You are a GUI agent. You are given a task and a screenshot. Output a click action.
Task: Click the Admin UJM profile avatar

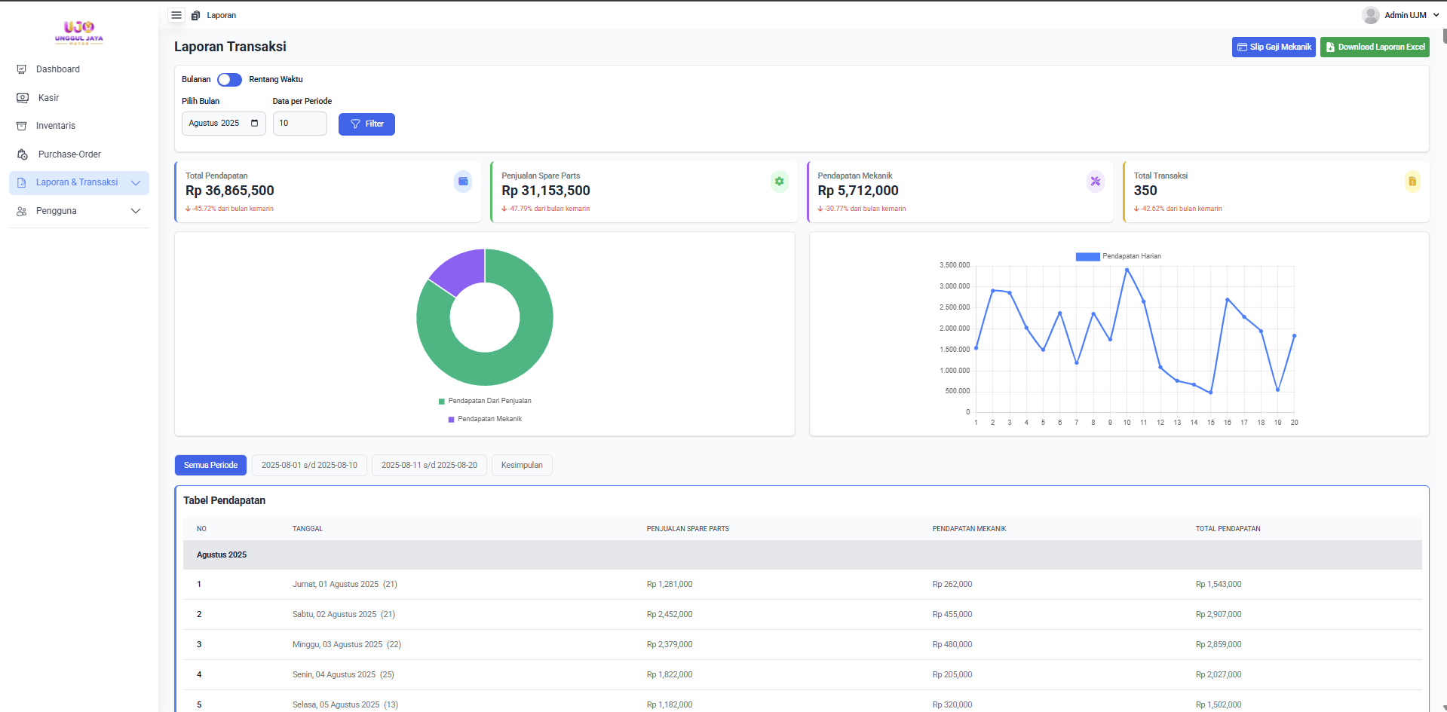coord(1370,15)
